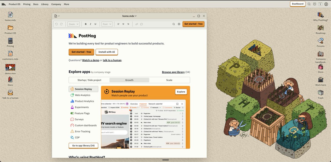Viewport: 331px width, 162px height.
Task: Select Session Replay in the app list
Action: pos(83,89)
